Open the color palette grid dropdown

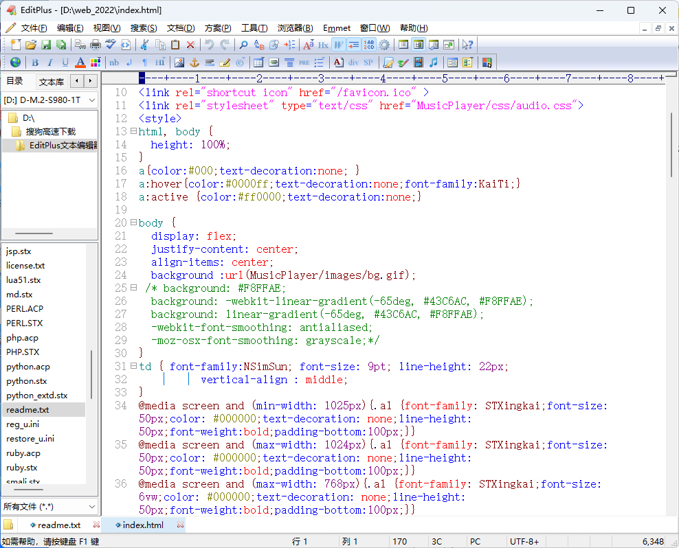point(96,62)
